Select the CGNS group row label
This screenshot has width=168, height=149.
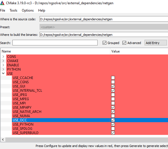[x=12, y=56]
